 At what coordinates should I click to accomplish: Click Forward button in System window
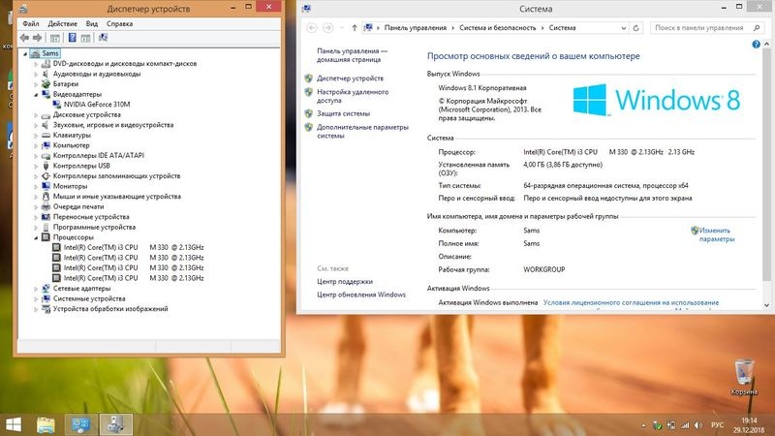click(x=327, y=28)
